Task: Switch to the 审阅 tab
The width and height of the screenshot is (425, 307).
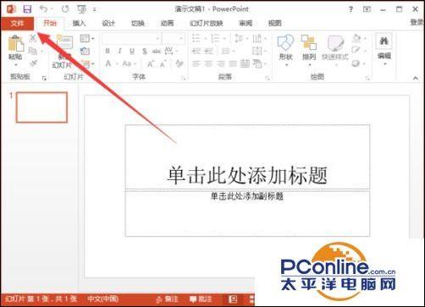Action: point(246,23)
